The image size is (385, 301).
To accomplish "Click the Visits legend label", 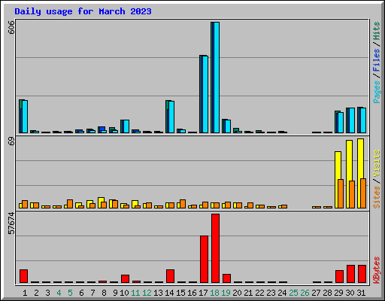I will click(x=377, y=163).
